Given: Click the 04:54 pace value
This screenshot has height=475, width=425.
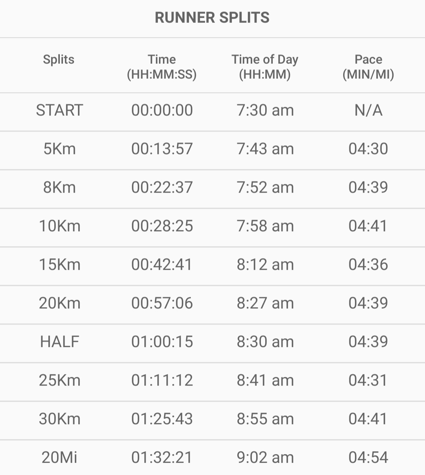Looking at the screenshot, I should 368,458.
